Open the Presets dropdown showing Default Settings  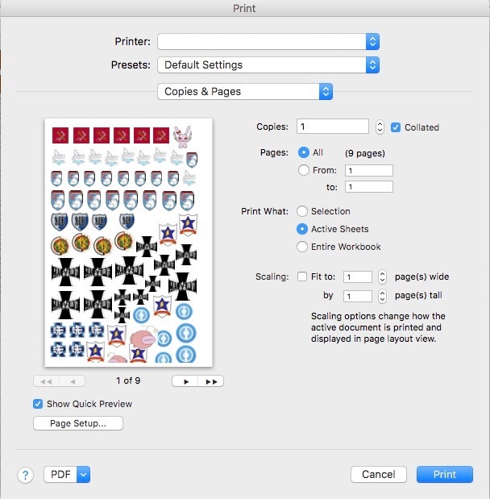click(268, 65)
